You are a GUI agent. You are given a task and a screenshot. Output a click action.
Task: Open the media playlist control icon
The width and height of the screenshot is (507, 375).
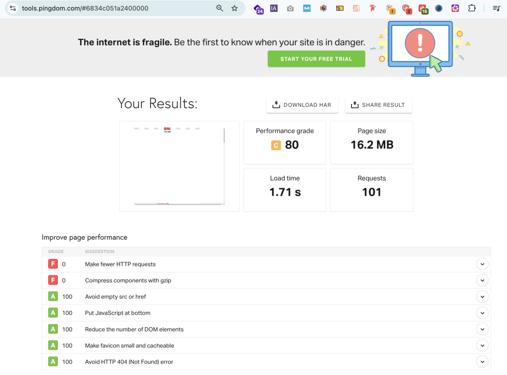pyautogui.click(x=496, y=8)
